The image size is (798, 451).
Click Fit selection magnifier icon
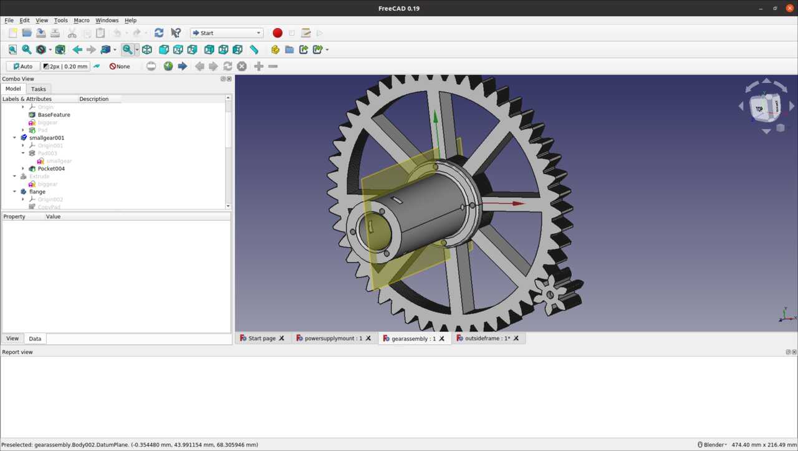[27, 49]
